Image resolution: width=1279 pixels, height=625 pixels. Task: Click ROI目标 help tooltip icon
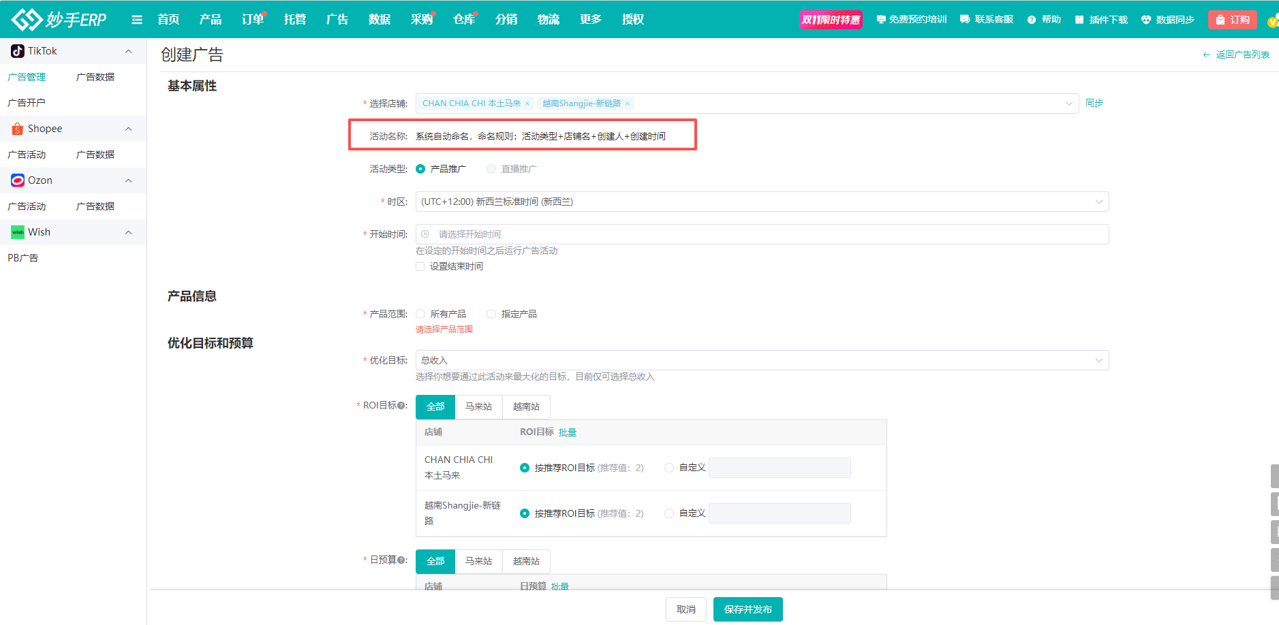[401, 406]
